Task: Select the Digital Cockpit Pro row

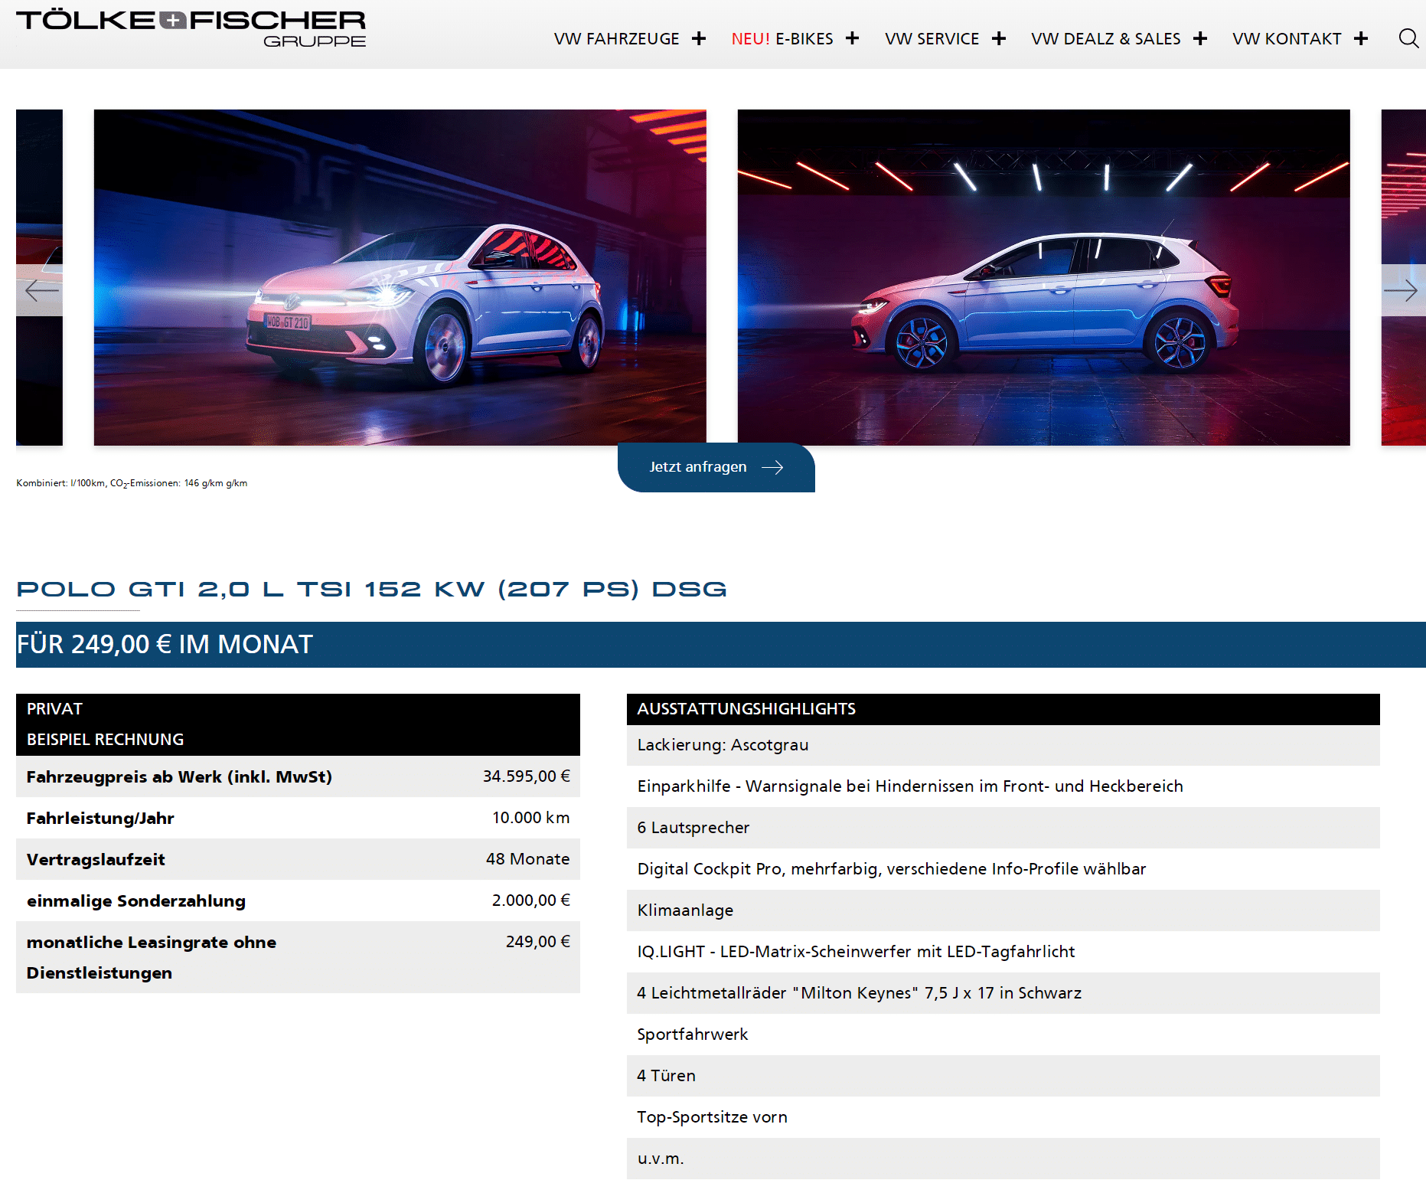Action: point(1003,869)
